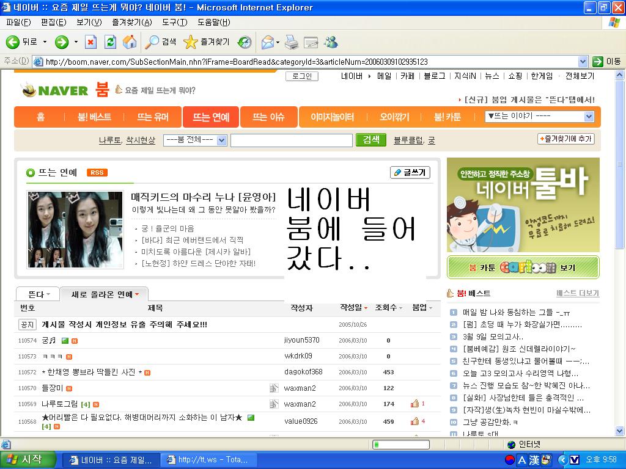Image resolution: width=626 pixels, height=469 pixels.
Task: Open the '뜨는 이야기' dropdown menu
Action: [x=539, y=117]
